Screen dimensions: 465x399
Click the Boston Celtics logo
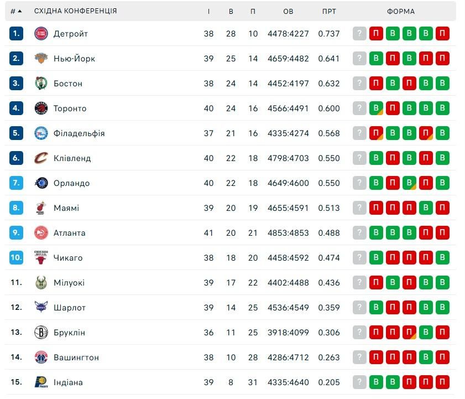(x=41, y=84)
